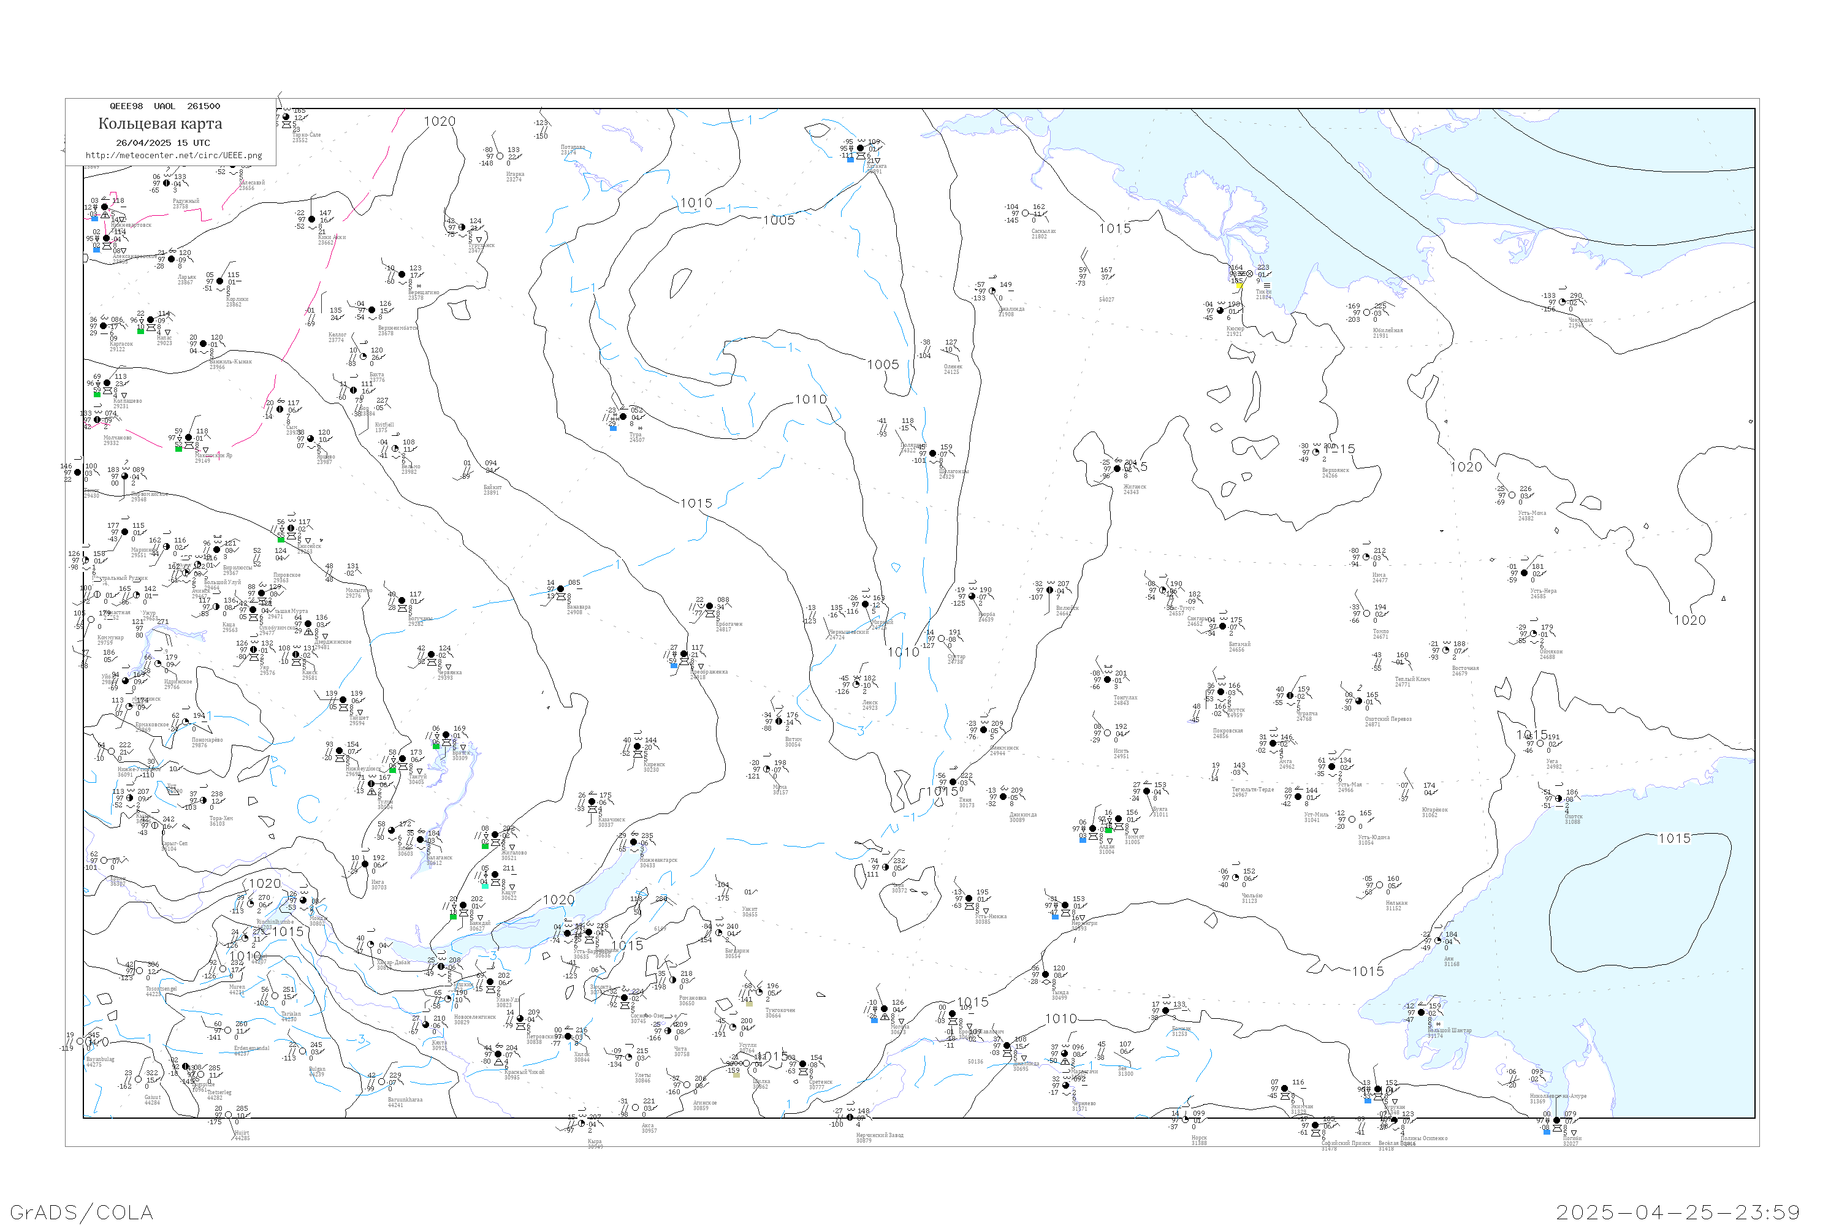Select the filled station circle at Тында
Viewport: 1839px width, 1226px height.
click(x=1045, y=975)
